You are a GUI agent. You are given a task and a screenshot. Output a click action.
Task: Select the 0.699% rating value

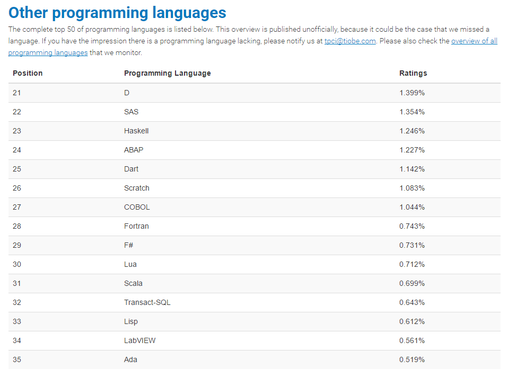click(412, 284)
